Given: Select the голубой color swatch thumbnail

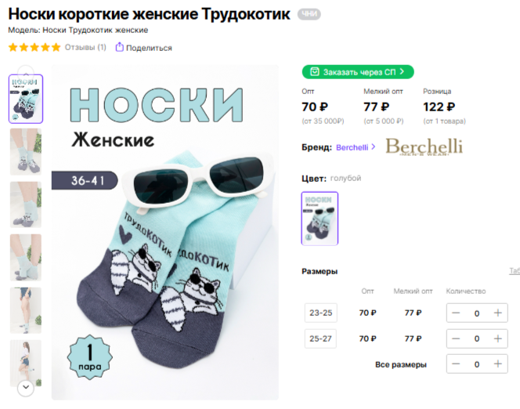Looking at the screenshot, I should pyautogui.click(x=320, y=219).
